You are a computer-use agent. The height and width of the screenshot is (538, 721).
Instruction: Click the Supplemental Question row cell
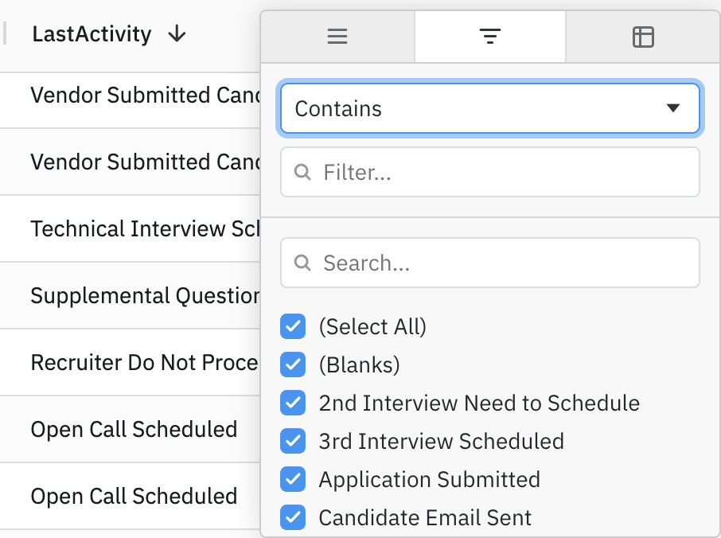[x=145, y=296]
